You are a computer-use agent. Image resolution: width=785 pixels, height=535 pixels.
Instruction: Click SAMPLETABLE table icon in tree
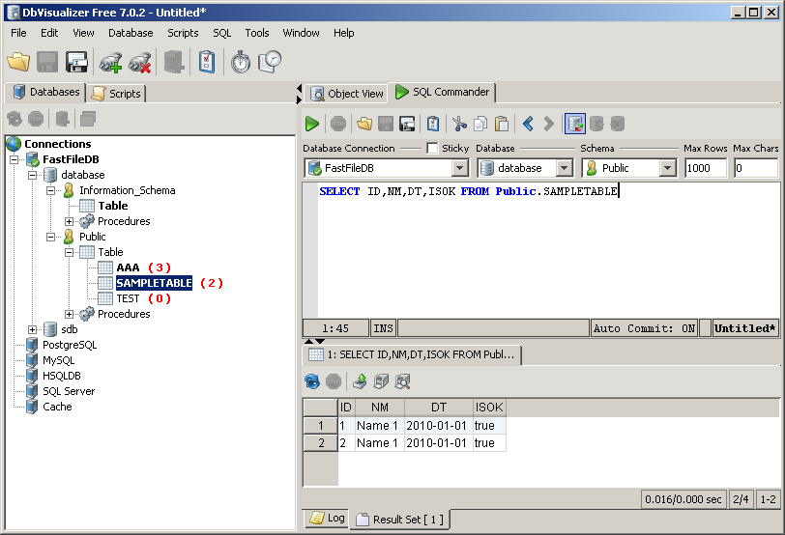tap(105, 283)
